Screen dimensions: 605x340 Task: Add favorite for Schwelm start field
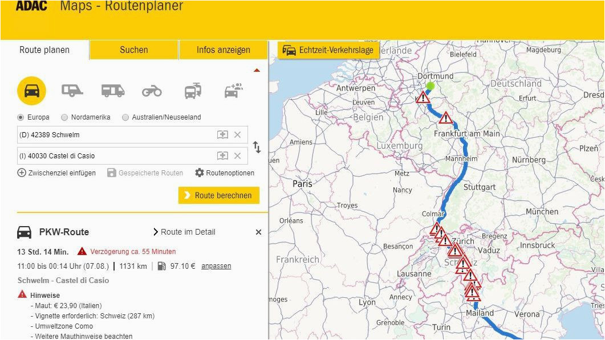[222, 134]
